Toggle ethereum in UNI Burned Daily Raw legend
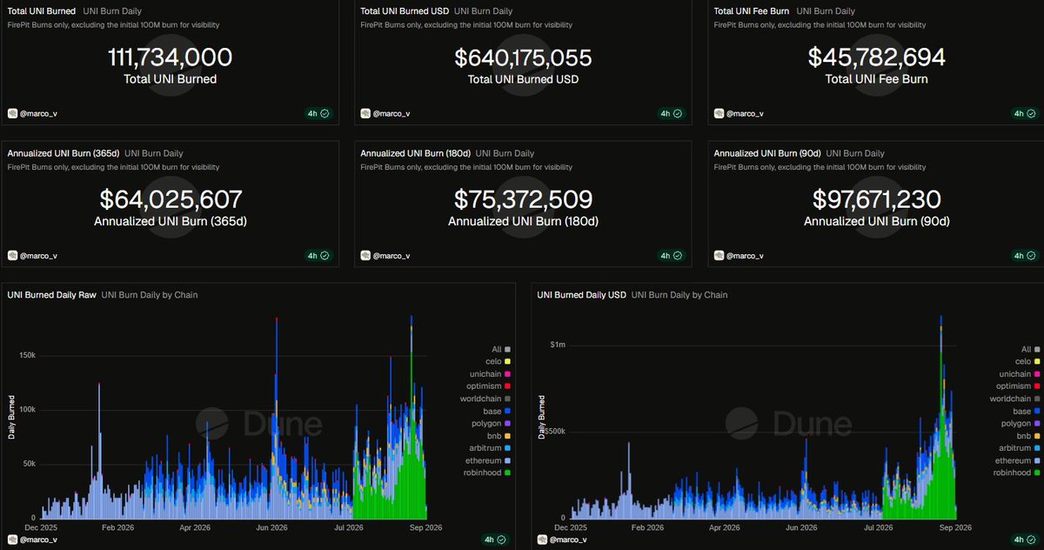Screen dimensions: 1044x550 [x=488, y=460]
